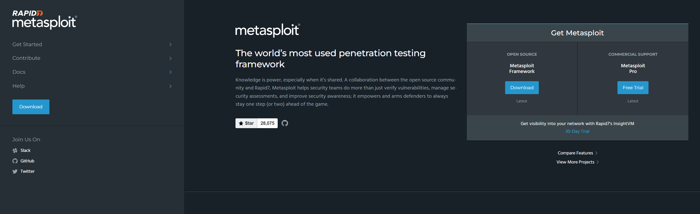The height and width of the screenshot is (214, 700).
Task: Open the Contribute menu item
Action: [x=26, y=58]
